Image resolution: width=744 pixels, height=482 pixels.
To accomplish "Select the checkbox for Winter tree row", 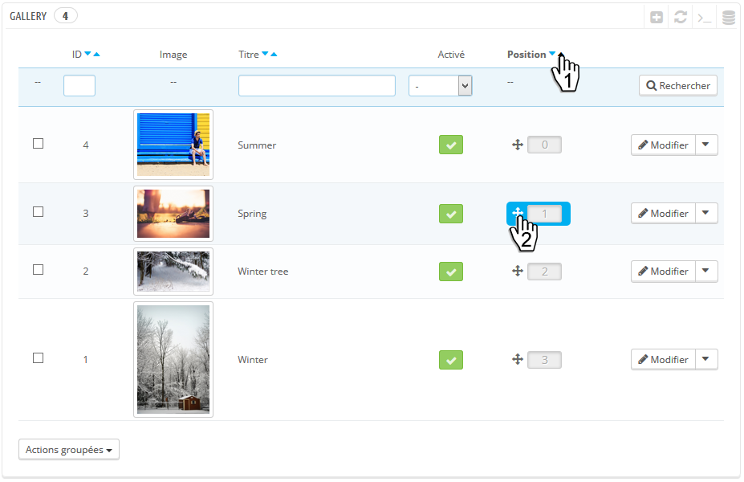I will click(x=38, y=270).
